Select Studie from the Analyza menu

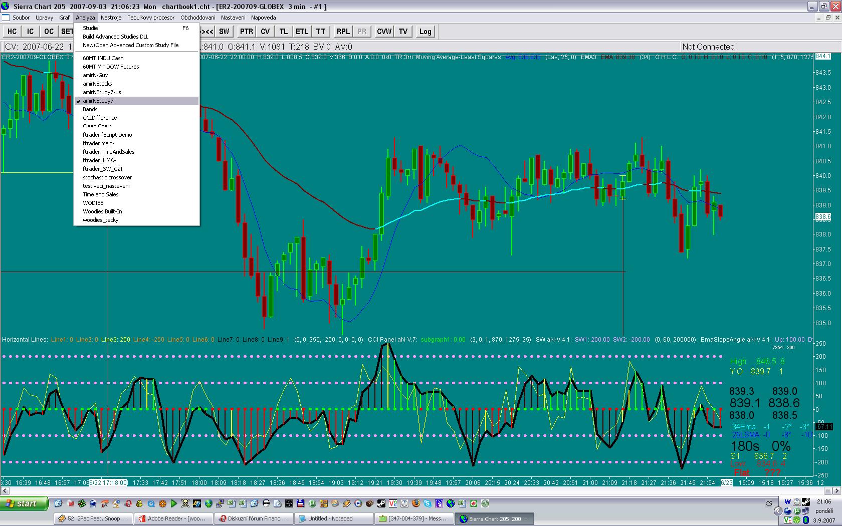[90, 28]
